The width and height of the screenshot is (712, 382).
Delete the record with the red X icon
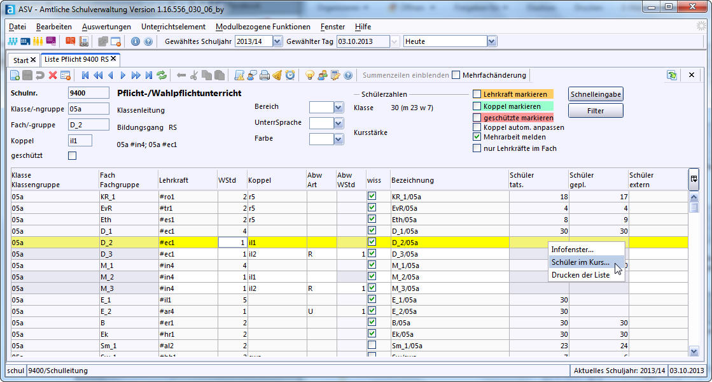(x=53, y=75)
